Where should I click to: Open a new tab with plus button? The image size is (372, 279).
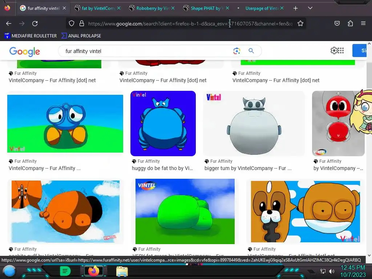coord(295,8)
